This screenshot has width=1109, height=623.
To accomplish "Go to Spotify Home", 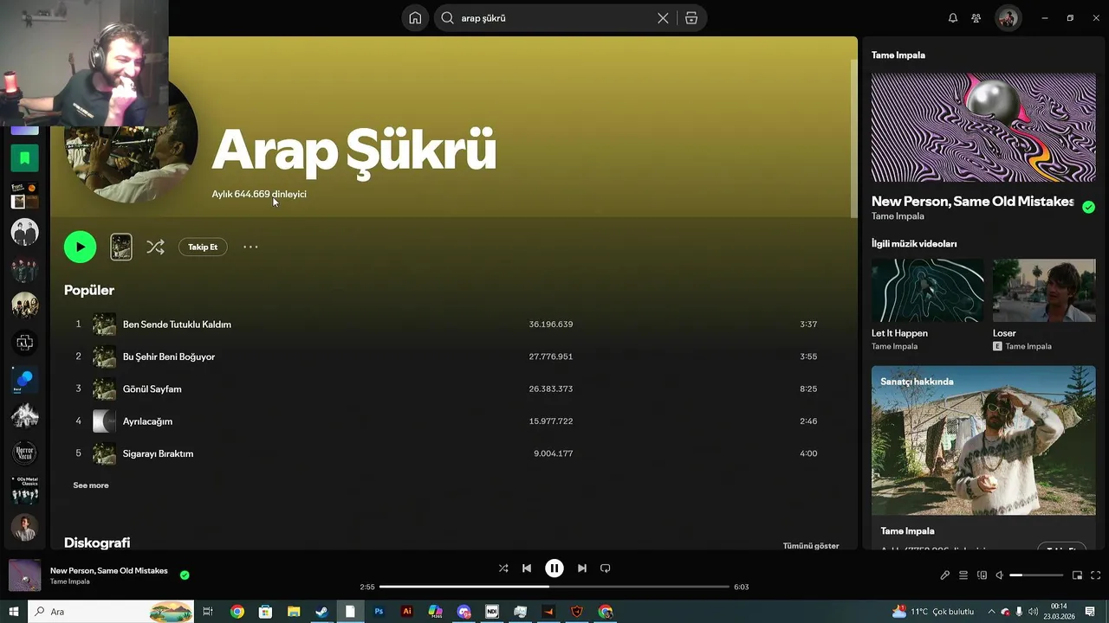I will pyautogui.click(x=415, y=18).
